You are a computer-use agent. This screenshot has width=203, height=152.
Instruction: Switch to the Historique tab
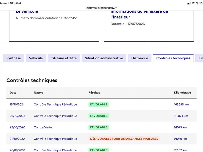click(x=140, y=58)
